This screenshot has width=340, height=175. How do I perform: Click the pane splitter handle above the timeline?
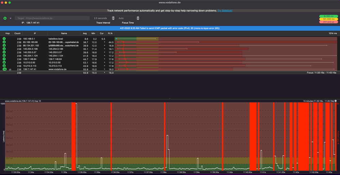click(x=170, y=98)
